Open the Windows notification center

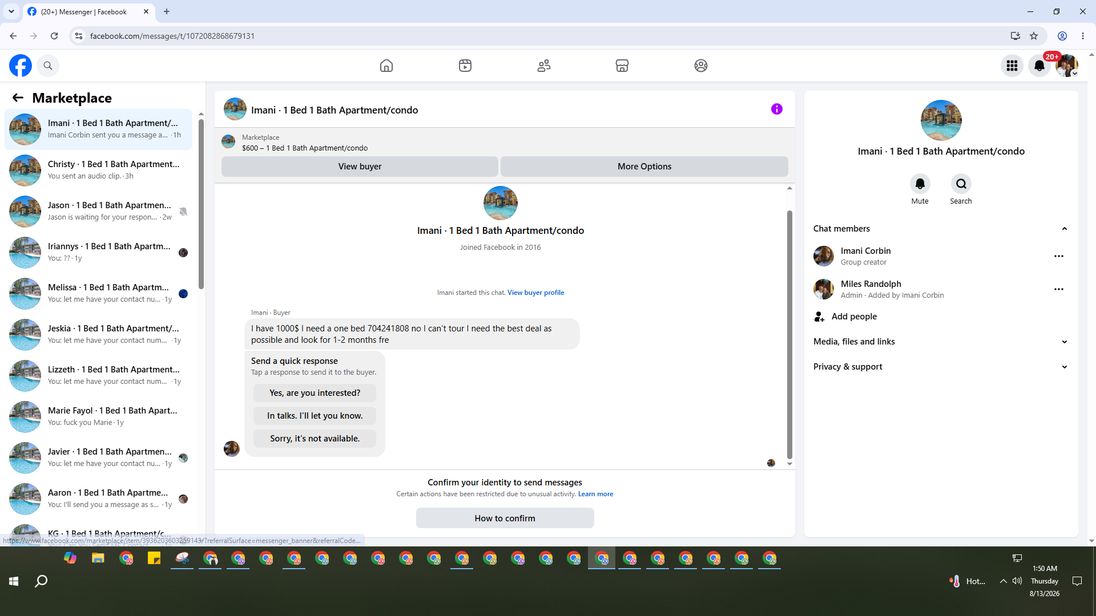[x=1077, y=581]
